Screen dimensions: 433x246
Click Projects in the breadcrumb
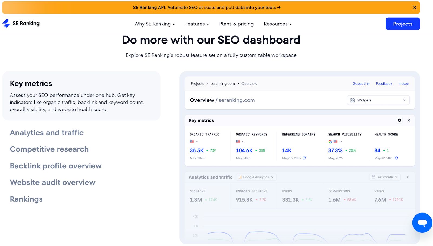point(197,84)
